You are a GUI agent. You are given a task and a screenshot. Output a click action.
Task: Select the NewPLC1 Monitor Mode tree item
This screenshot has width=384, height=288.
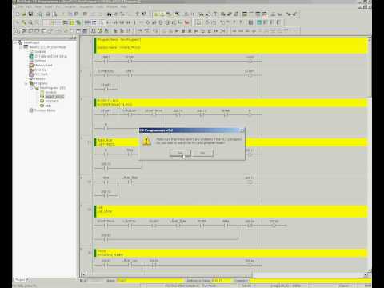pyautogui.click(x=47, y=47)
